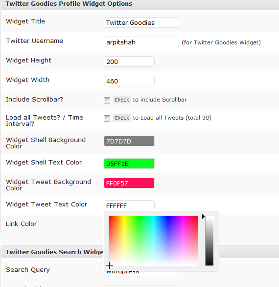
Task: Click the Widget Height field showing 200
Action: click(129, 61)
